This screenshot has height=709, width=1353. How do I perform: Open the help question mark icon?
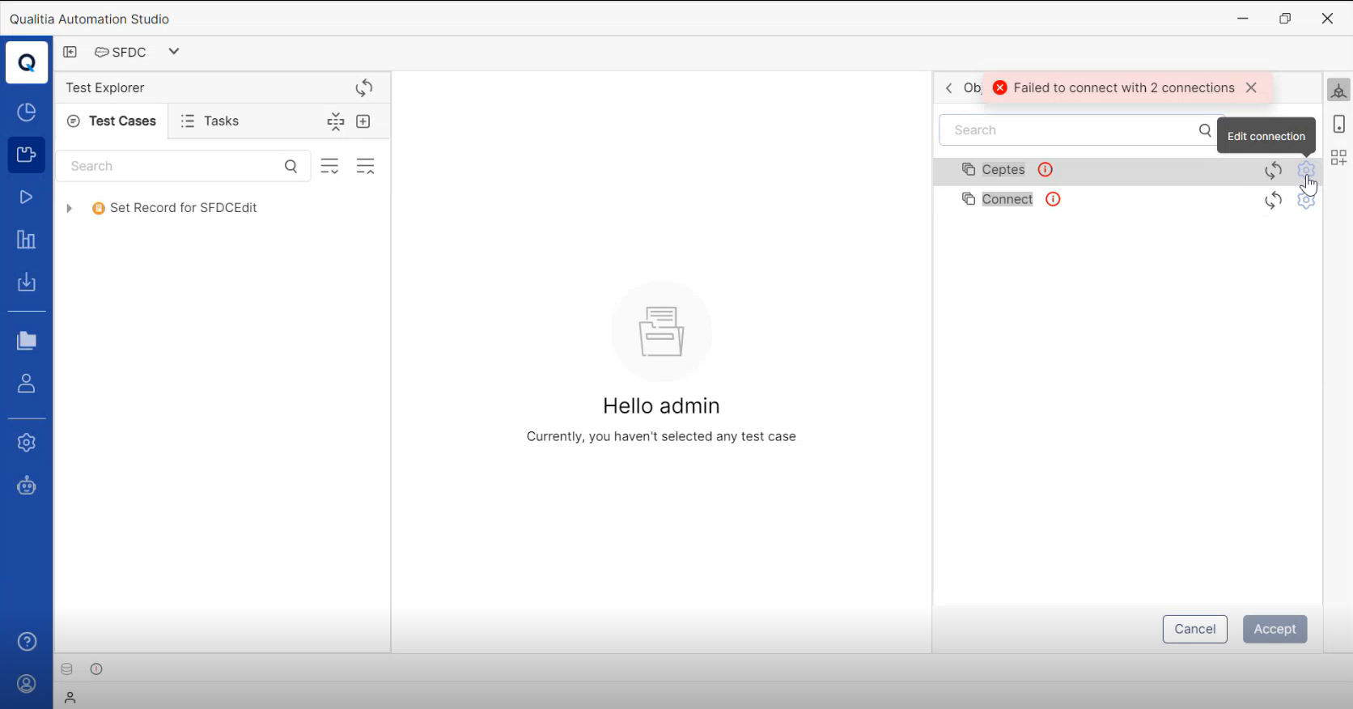click(x=26, y=642)
